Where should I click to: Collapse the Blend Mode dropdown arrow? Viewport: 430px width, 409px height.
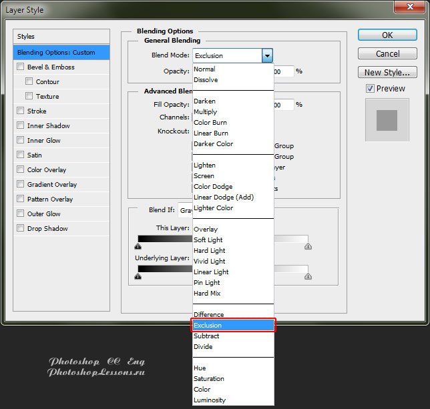click(267, 56)
